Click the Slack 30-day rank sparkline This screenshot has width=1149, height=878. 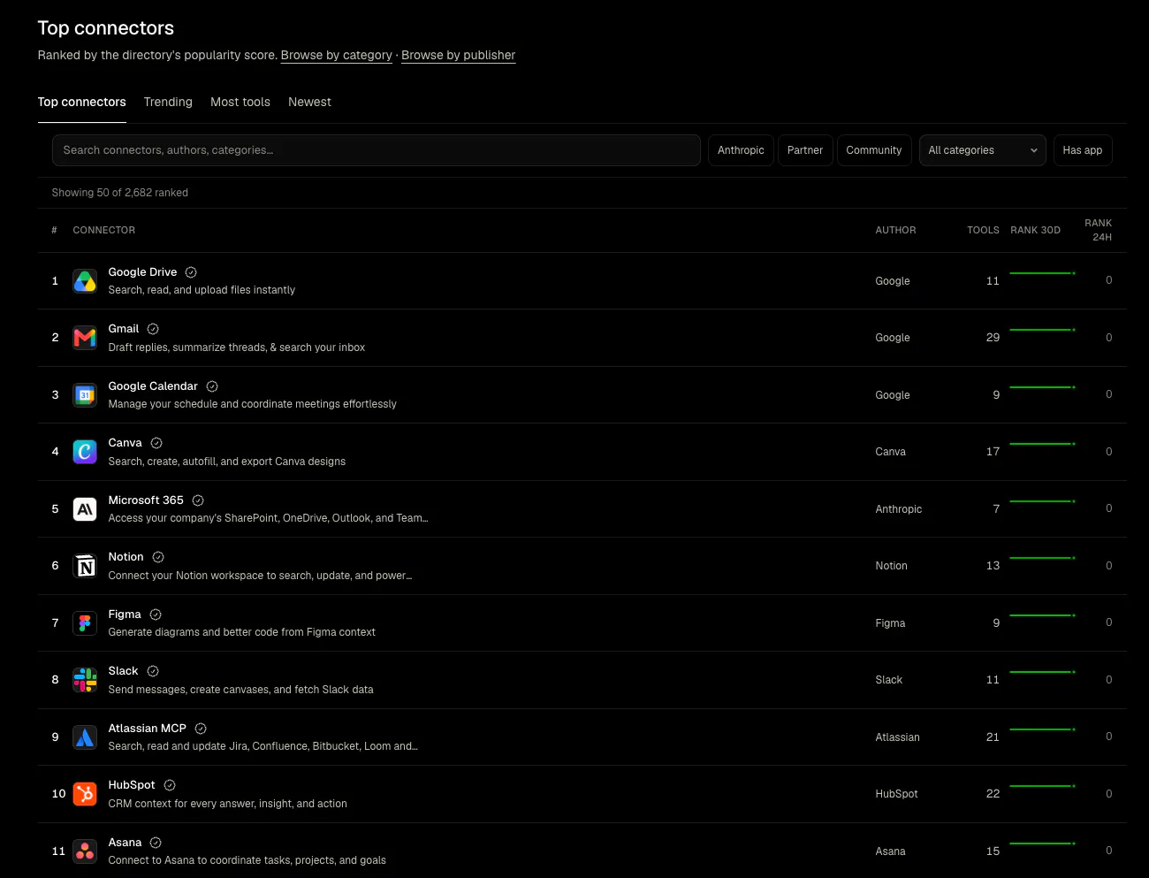tap(1043, 672)
